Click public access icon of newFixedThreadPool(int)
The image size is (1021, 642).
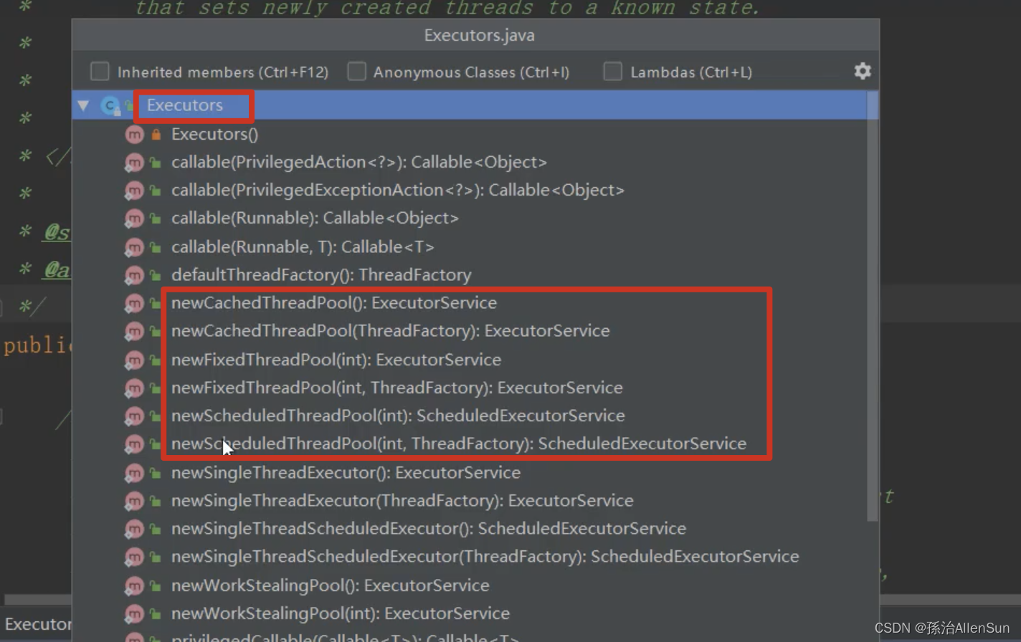point(156,360)
